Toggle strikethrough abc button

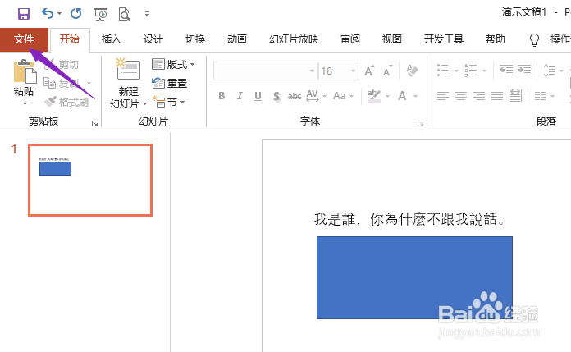(295, 96)
